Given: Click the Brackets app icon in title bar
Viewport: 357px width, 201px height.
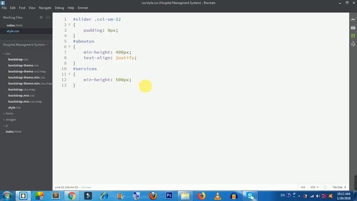Looking at the screenshot, I should point(2,3).
